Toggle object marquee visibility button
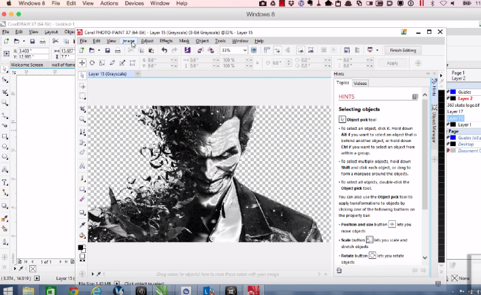The width and height of the screenshot is (481, 295). (x=311, y=50)
